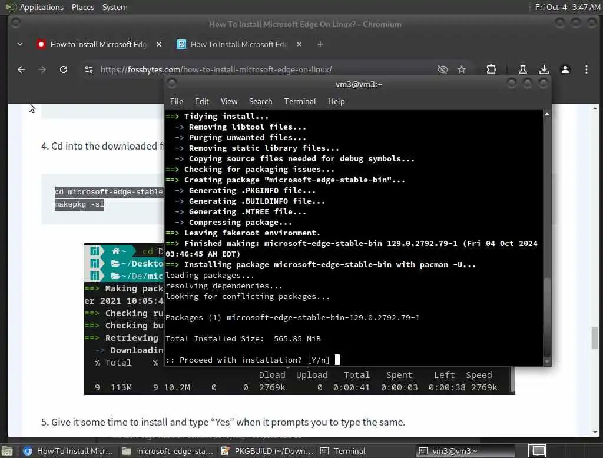This screenshot has height=458, width=603.
Task: Open the System menu in top panel
Action: 115,7
